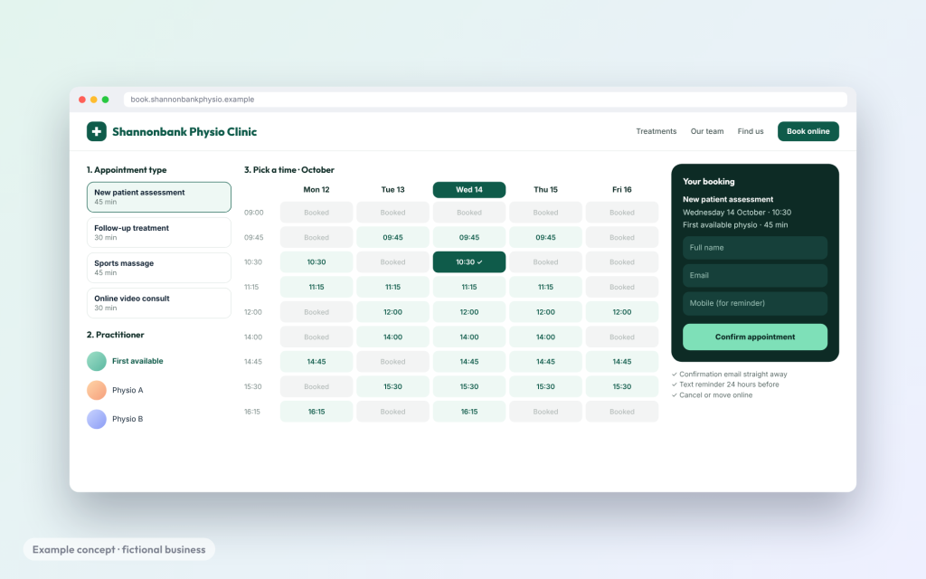Switch to the Mon 12 day column
The image size is (926, 579).
coord(317,190)
